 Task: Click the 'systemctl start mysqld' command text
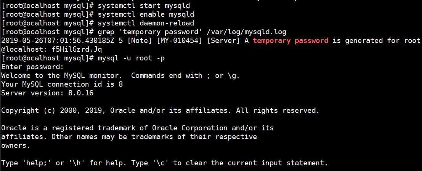click(144, 6)
